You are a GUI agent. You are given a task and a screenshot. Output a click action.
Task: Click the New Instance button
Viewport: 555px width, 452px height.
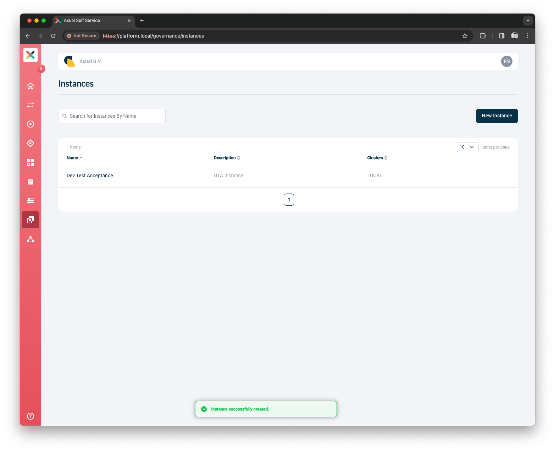tap(497, 116)
